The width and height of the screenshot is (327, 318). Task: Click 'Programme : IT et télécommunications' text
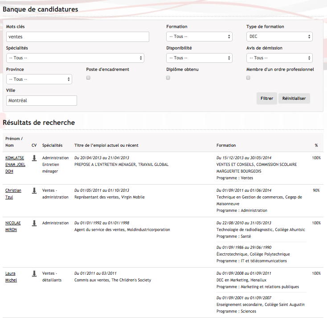252,261
